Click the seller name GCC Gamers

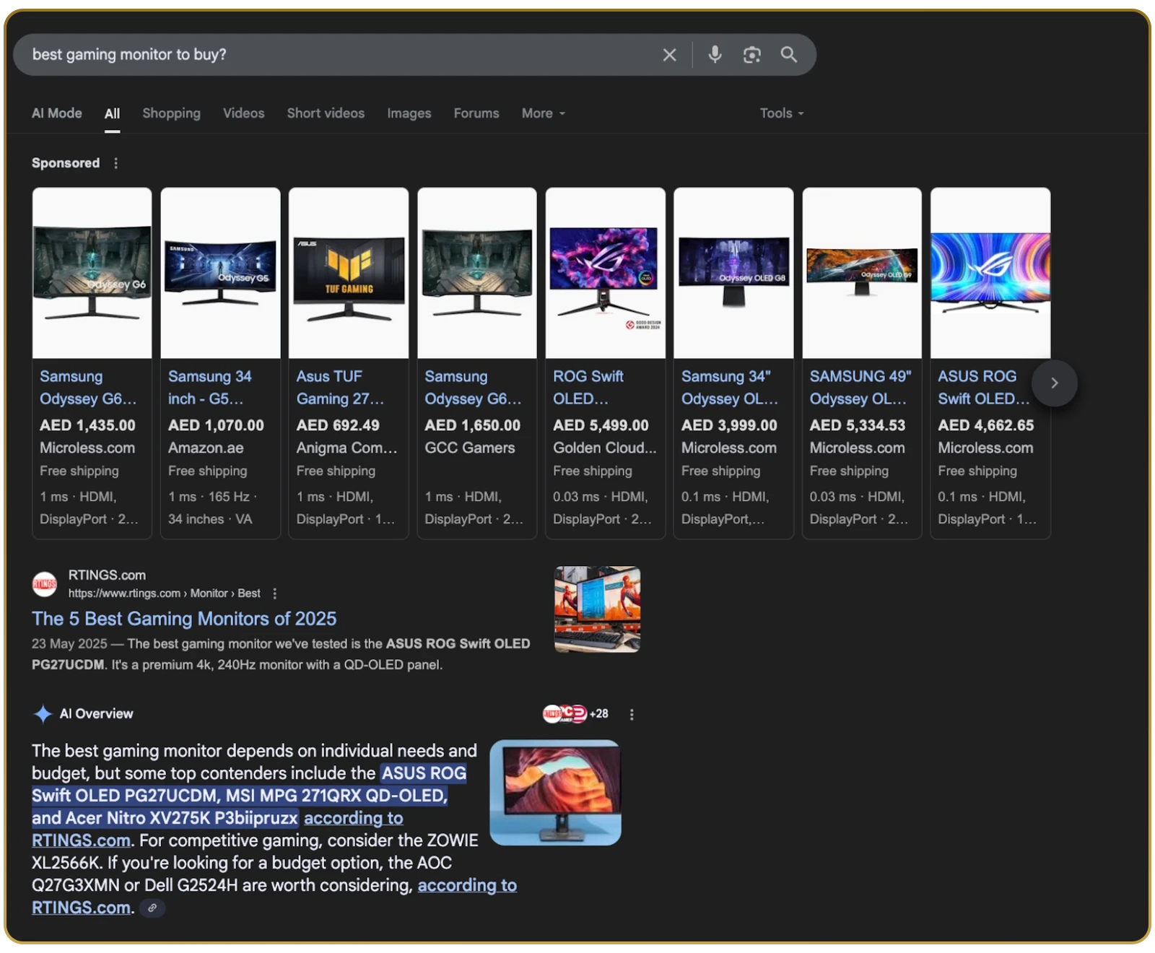coord(470,448)
